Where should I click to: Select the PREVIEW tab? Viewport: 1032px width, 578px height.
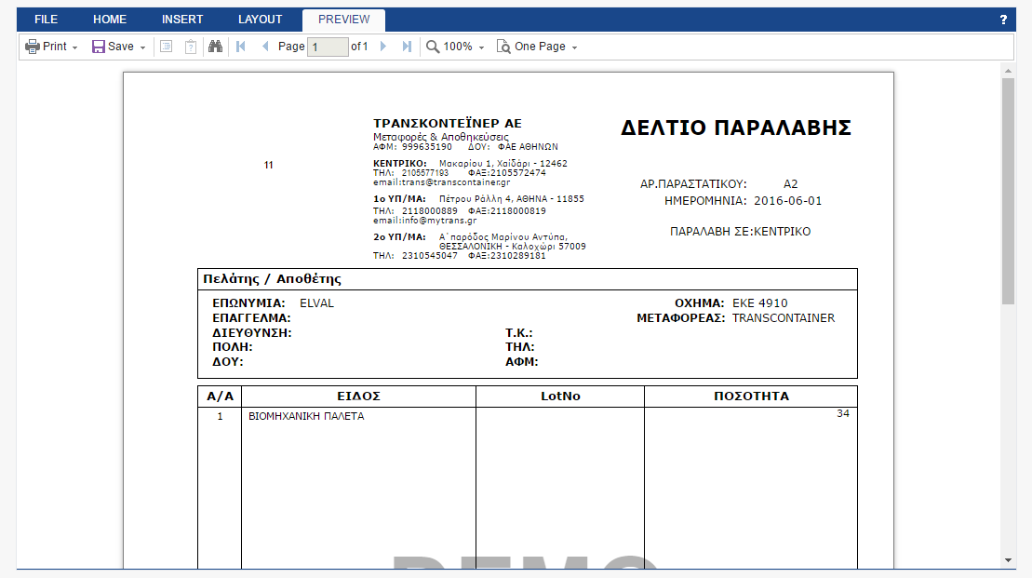(x=343, y=20)
